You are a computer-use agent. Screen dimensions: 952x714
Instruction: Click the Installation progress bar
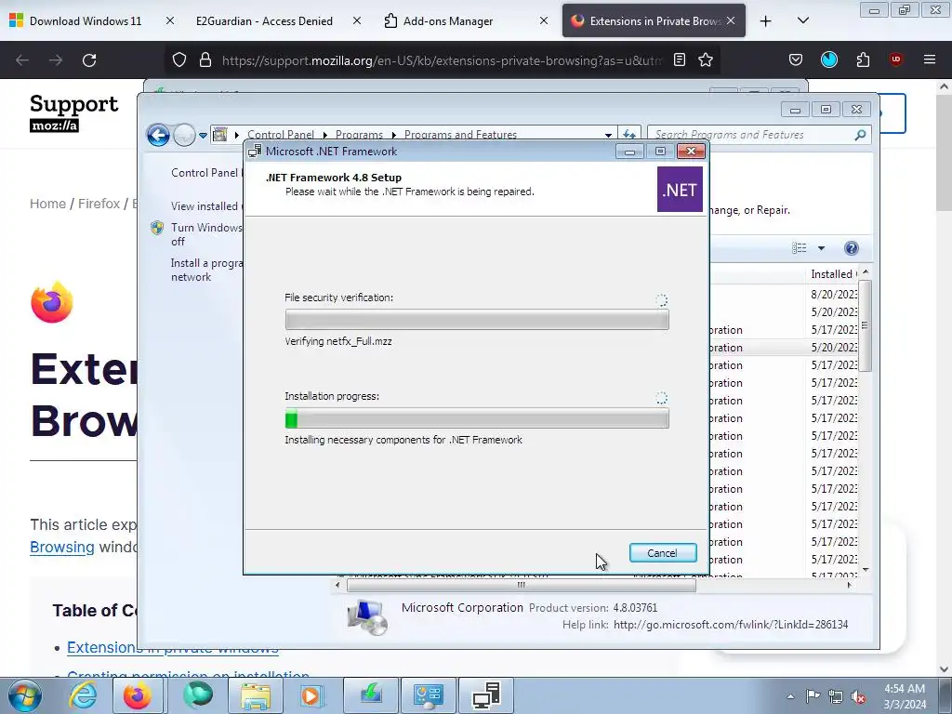(x=477, y=418)
